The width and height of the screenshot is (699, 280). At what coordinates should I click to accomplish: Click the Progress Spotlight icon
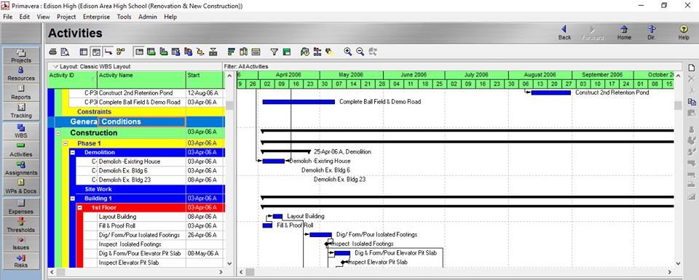coord(329,52)
